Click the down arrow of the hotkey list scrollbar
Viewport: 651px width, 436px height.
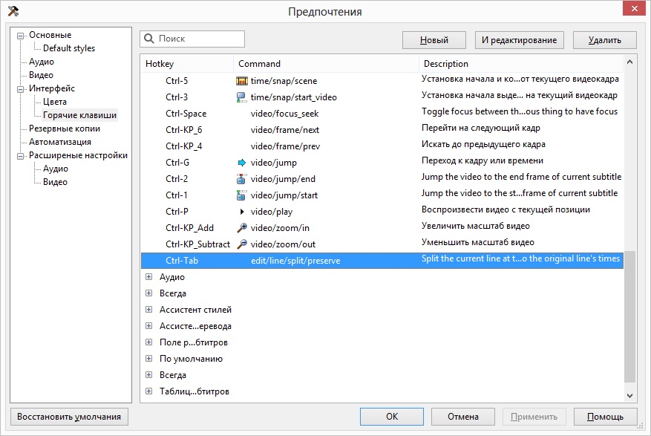(630, 397)
